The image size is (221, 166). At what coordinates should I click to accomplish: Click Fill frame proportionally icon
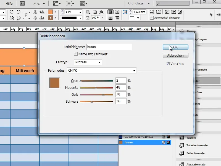pos(152,12)
